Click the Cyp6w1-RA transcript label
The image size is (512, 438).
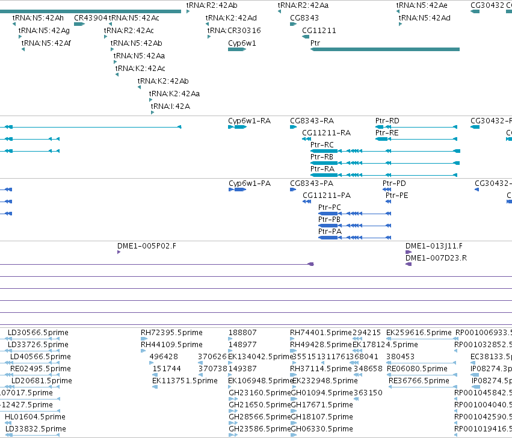(250, 121)
